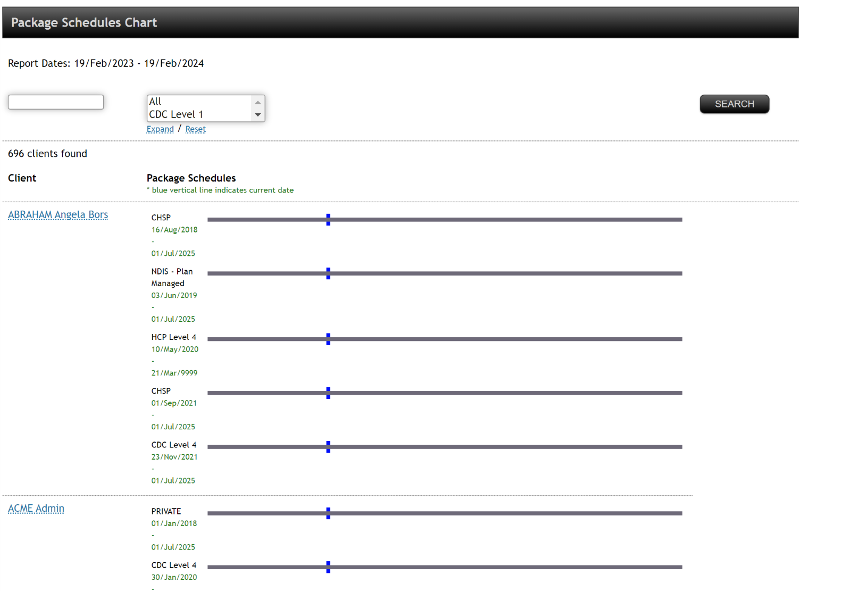Click the Package Schedules Chart title bar
Screen dimensions: 851x591
84,22
